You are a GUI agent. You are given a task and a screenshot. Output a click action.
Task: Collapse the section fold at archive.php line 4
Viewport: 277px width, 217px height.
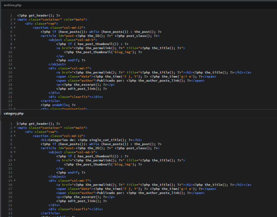[15, 28]
